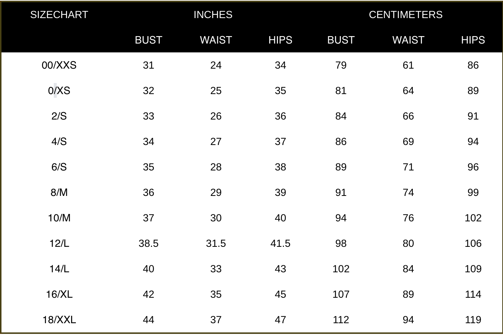
Task: Select the 12/L size row label
Action: tap(59, 244)
